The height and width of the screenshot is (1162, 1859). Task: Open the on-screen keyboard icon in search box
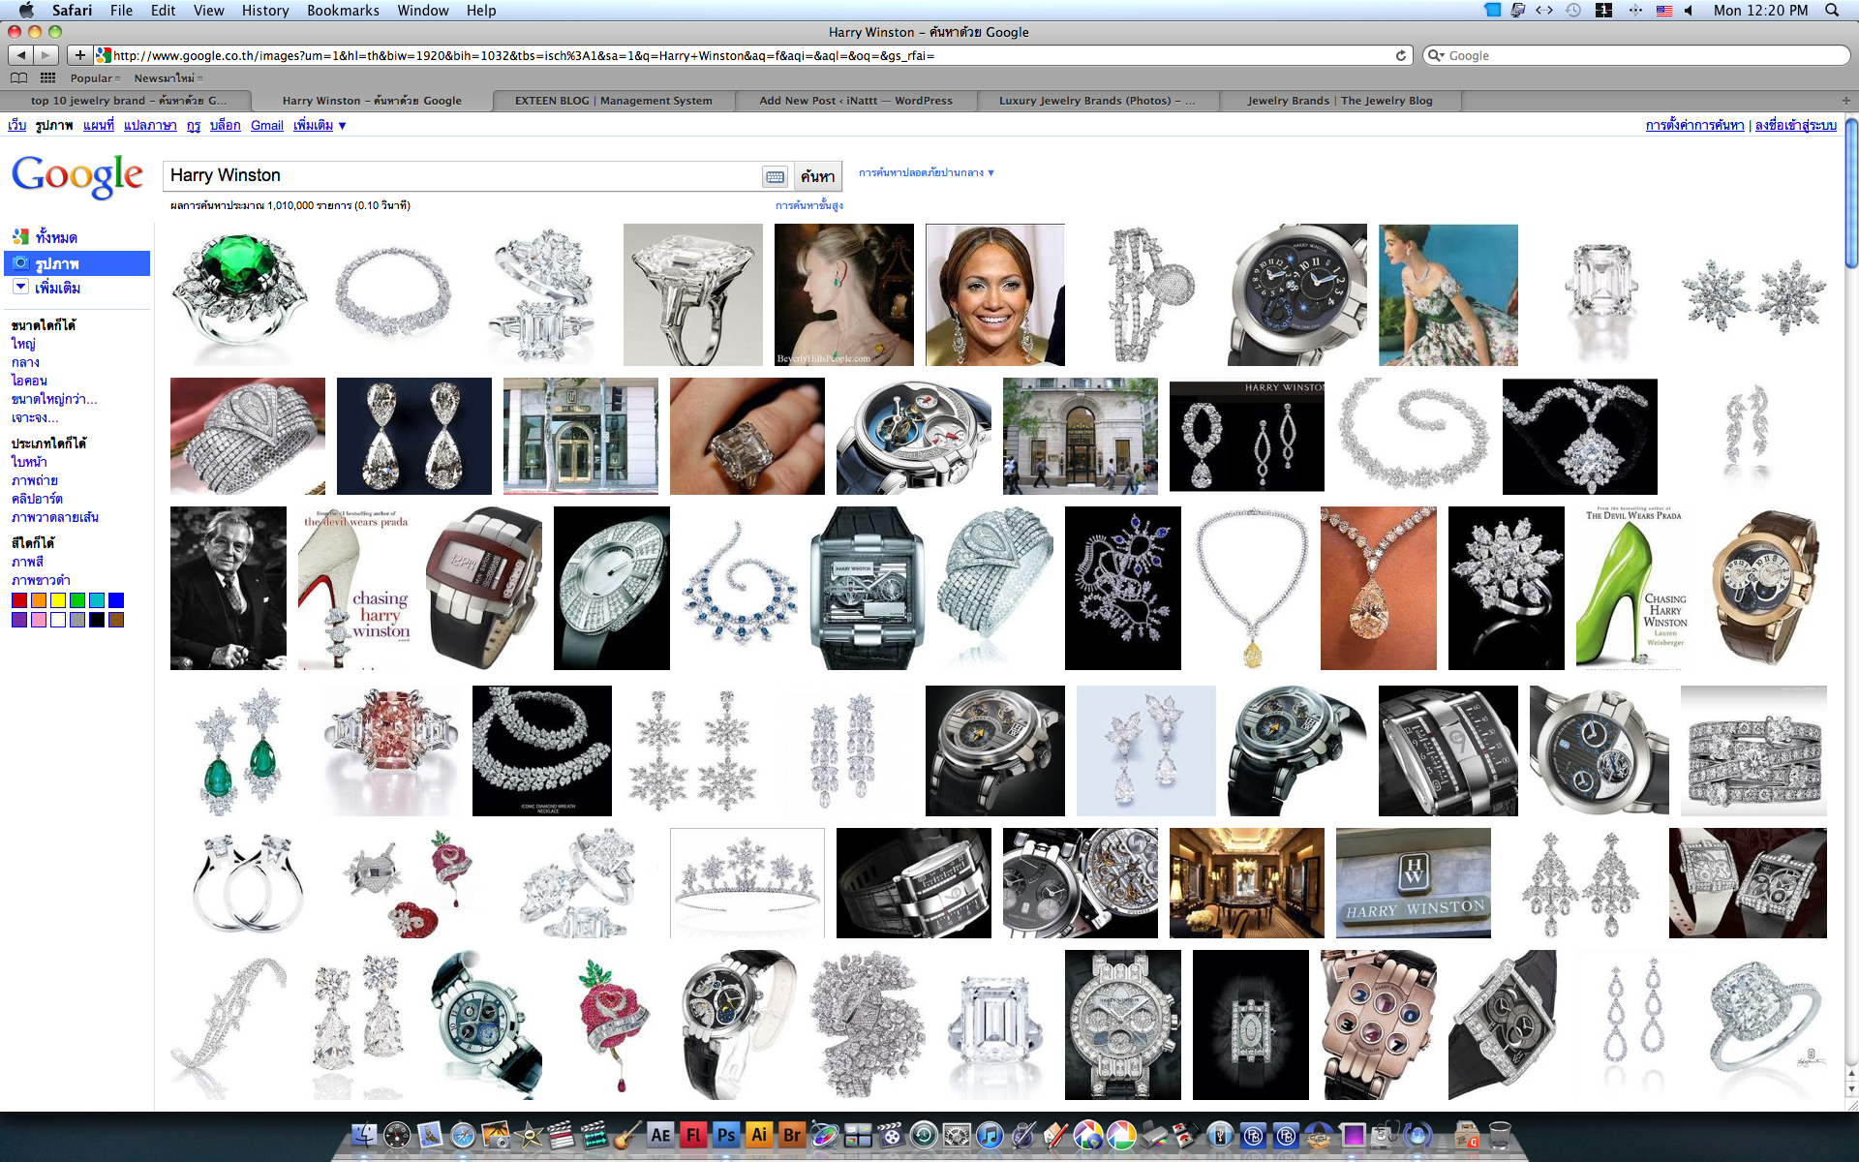coord(775,176)
